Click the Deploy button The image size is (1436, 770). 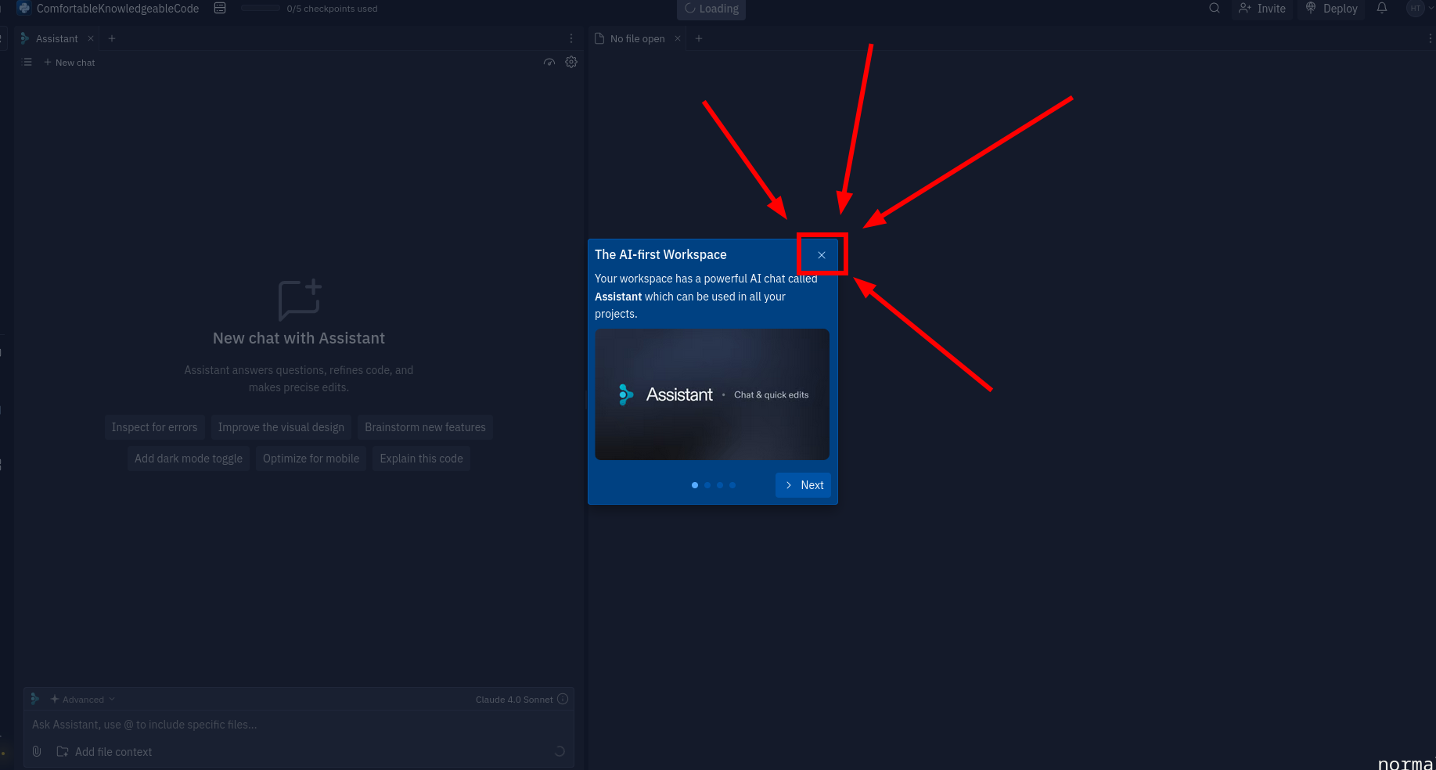pyautogui.click(x=1331, y=9)
